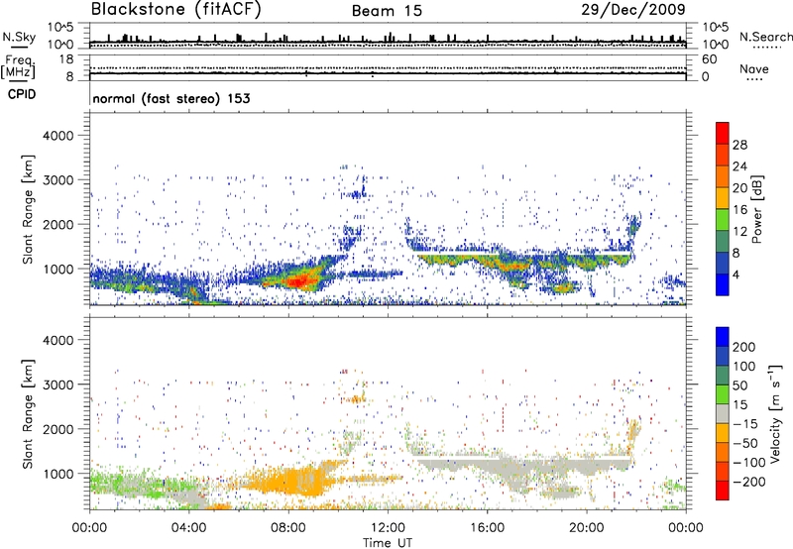Image resolution: width=793 pixels, height=549 pixels.
Task: Select the Velocity [m s-1] colorbar title
Action: [x=775, y=413]
